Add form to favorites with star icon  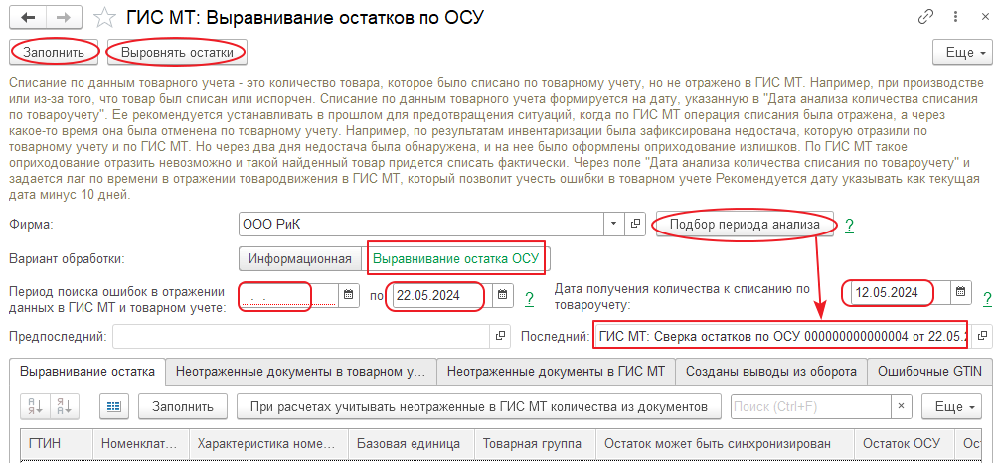click(102, 17)
